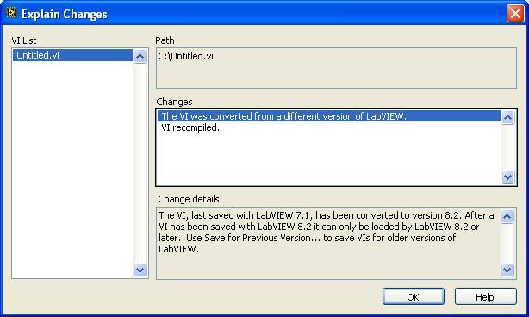Viewport: 529px width, 317px height.
Task: Click the VI List scroll up arrow
Action: pyautogui.click(x=140, y=56)
